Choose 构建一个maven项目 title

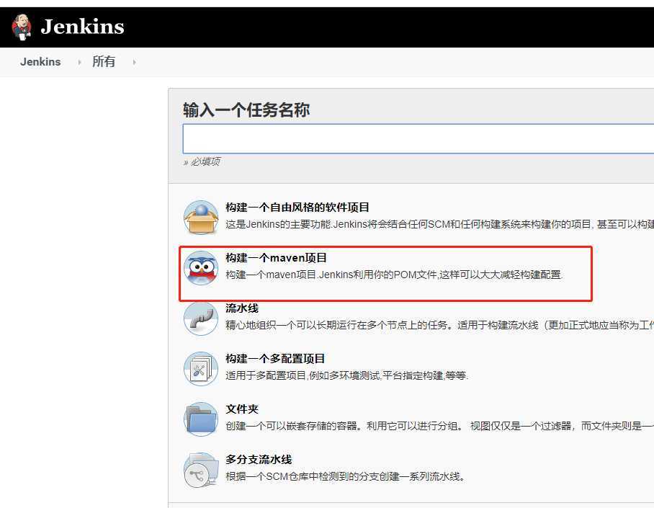pyautogui.click(x=276, y=258)
